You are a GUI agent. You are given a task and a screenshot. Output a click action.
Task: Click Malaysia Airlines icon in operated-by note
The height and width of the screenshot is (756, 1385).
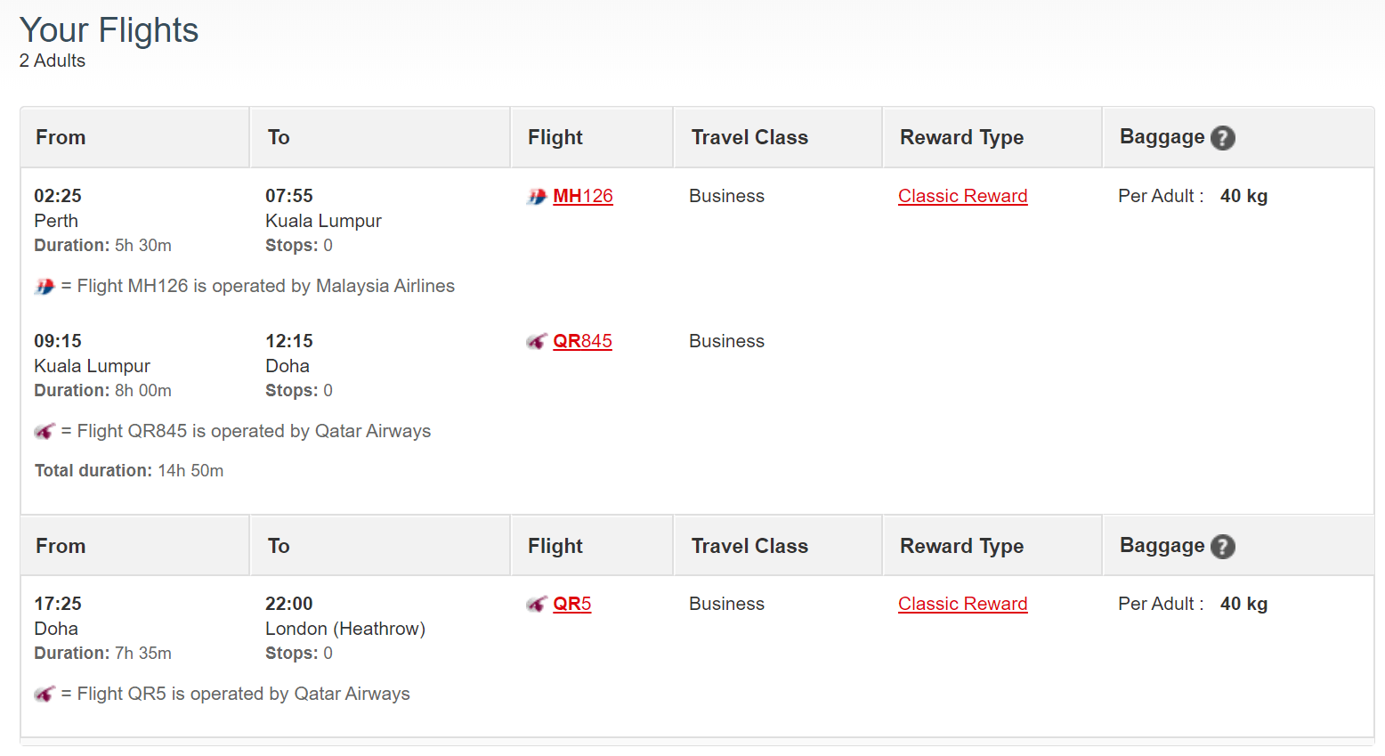tap(45, 287)
